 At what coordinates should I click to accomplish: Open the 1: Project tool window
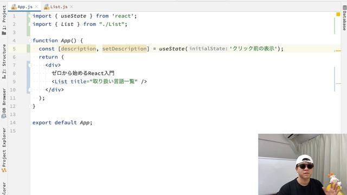[x=4, y=20]
